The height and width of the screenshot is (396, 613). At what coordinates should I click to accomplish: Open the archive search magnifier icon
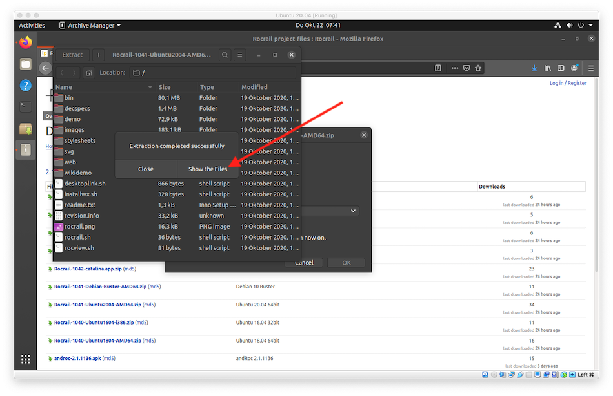pyautogui.click(x=225, y=55)
